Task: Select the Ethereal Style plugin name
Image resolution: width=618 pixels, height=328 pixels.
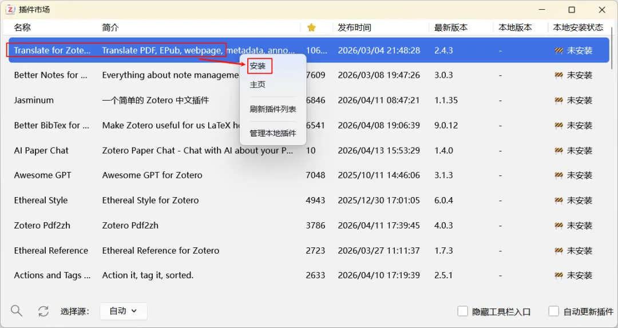Action: click(41, 201)
